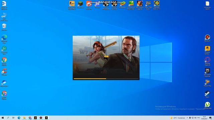214x120 pixels.
Task: Open the Windows Start menu
Action: click(3, 118)
